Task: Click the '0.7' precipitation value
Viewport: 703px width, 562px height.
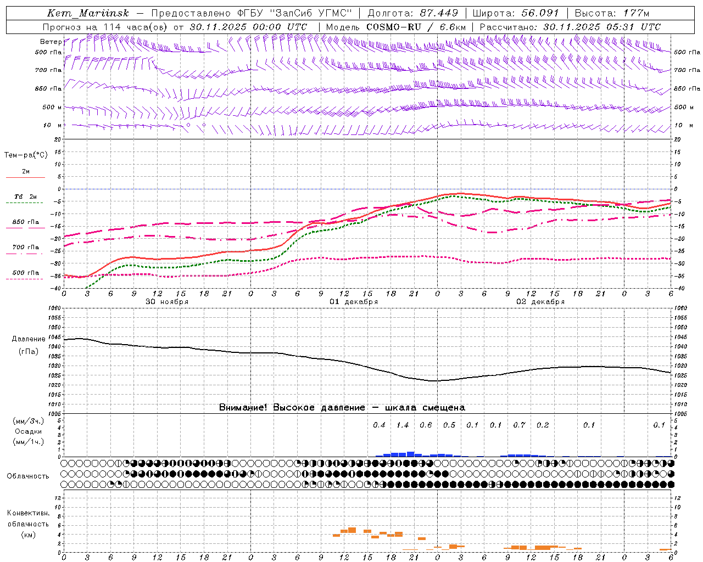Action: (519, 425)
